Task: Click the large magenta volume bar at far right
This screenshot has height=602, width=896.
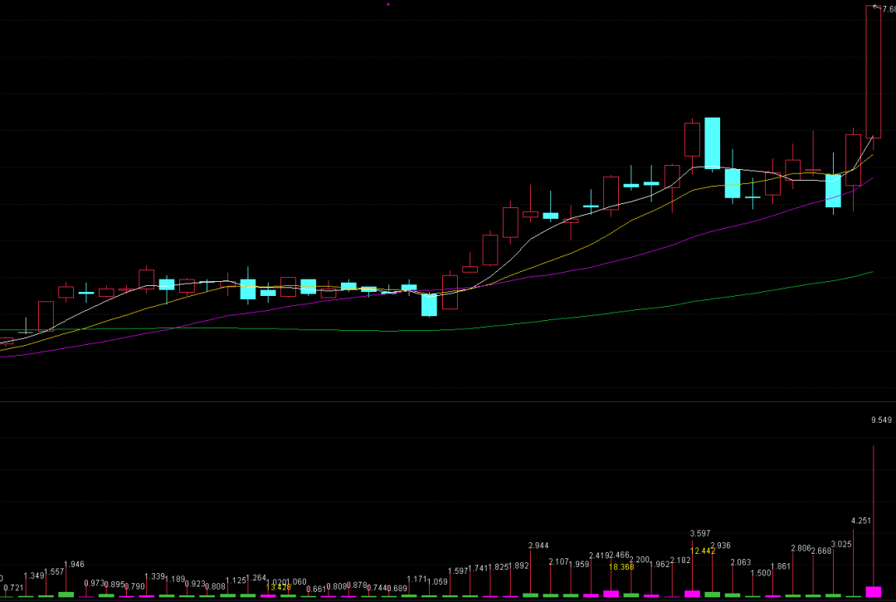Action: [873, 591]
